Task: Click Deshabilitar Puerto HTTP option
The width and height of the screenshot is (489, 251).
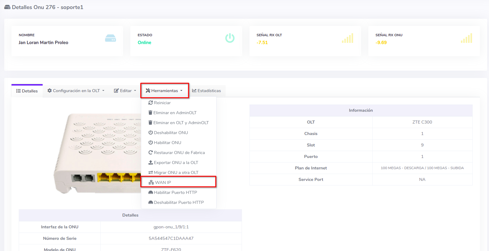Action: pyautogui.click(x=178, y=202)
